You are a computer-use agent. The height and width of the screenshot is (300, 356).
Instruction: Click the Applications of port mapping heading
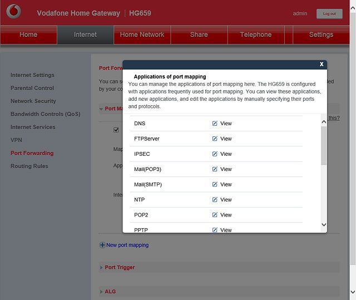[x=170, y=77]
